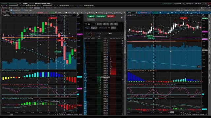Open the Product Depth sub-tab

27,10
